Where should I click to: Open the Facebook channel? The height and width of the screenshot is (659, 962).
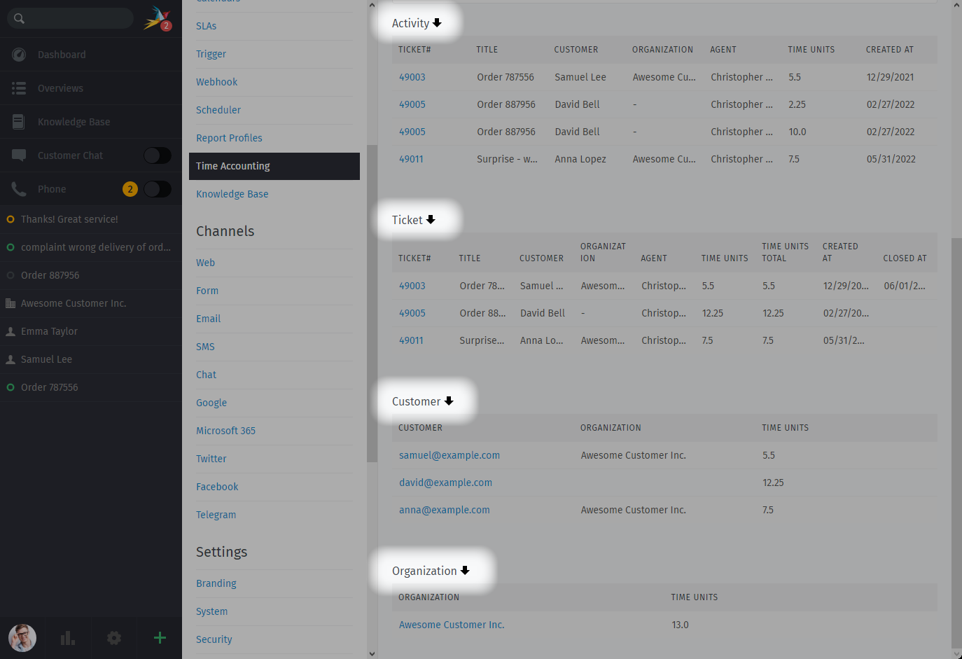(x=217, y=487)
